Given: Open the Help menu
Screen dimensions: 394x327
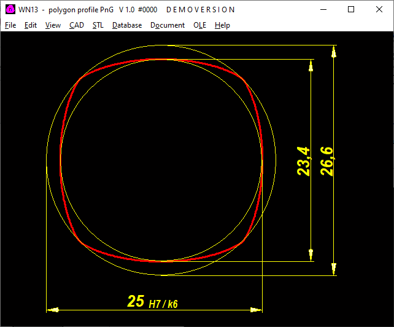Looking at the screenshot, I should (x=222, y=25).
